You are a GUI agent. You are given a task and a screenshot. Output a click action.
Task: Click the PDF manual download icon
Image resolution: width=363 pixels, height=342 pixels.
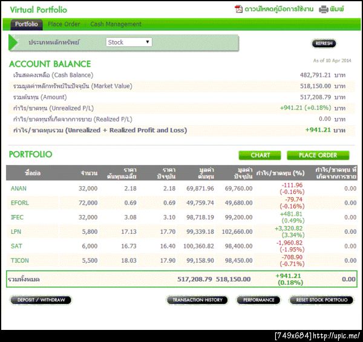238,9
